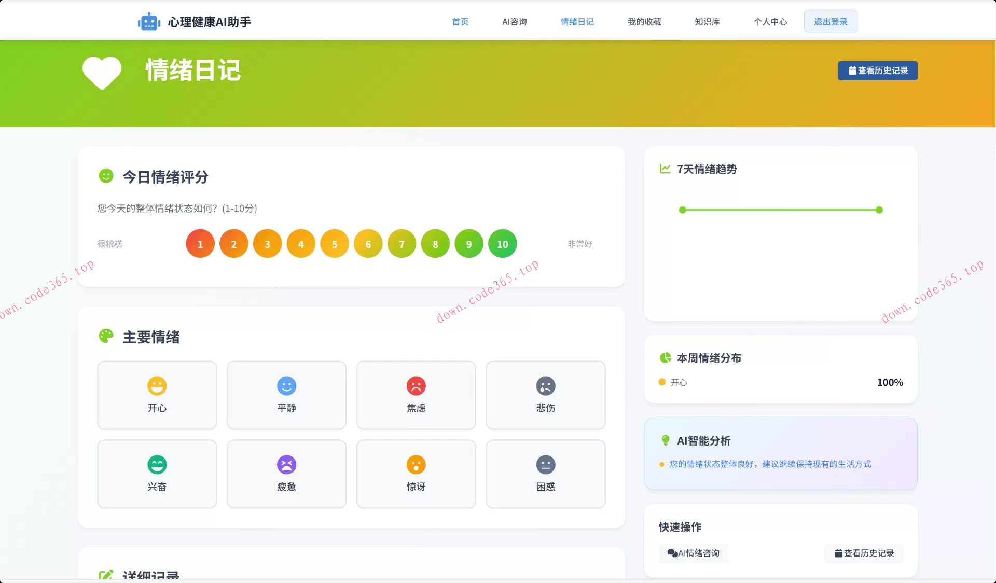The image size is (996, 583).
Task: Click the right data point on the trend chart
Action: click(x=878, y=210)
